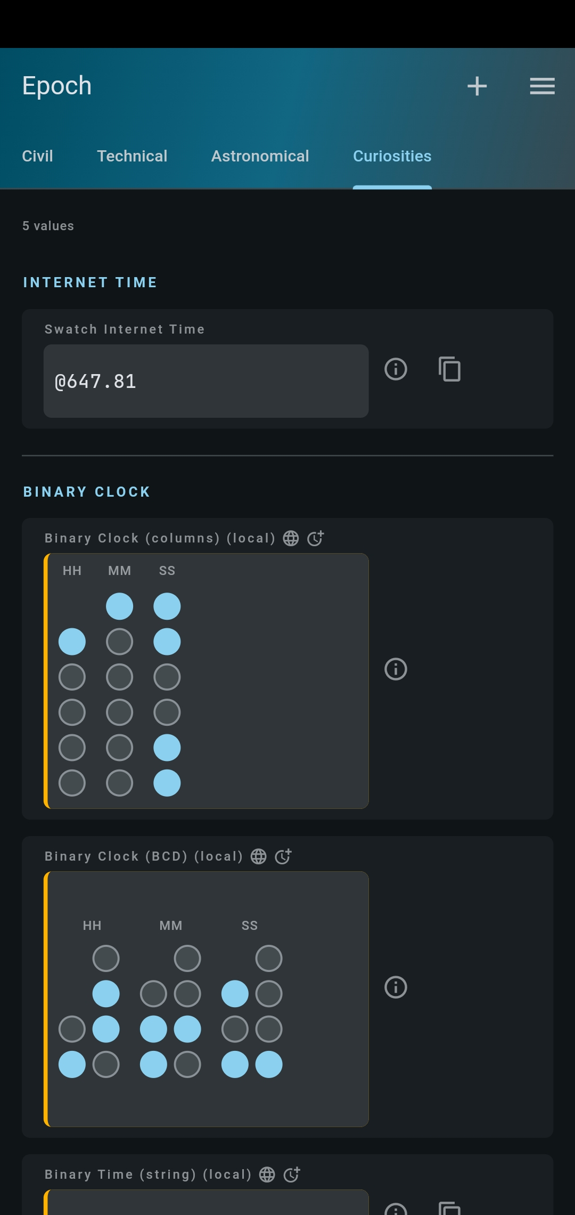The image size is (575, 1215).
Task: Tap the plus icon to add a value
Action: (477, 86)
